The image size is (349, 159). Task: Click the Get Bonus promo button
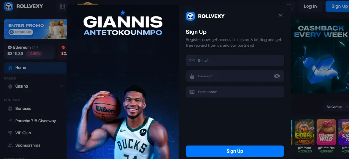click(21, 32)
